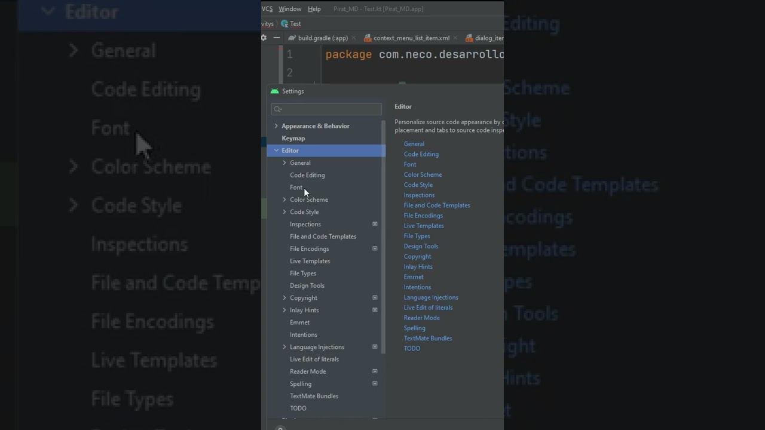Screen dimensions: 765x430
Task: Collapse the Editor tree node
Action: 276,150
